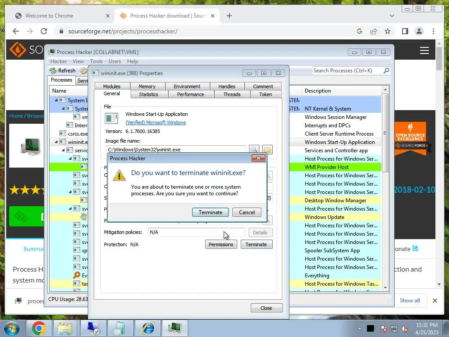The width and height of the screenshot is (449, 337).
Task: Switch to the Token tab
Action: pos(265,94)
